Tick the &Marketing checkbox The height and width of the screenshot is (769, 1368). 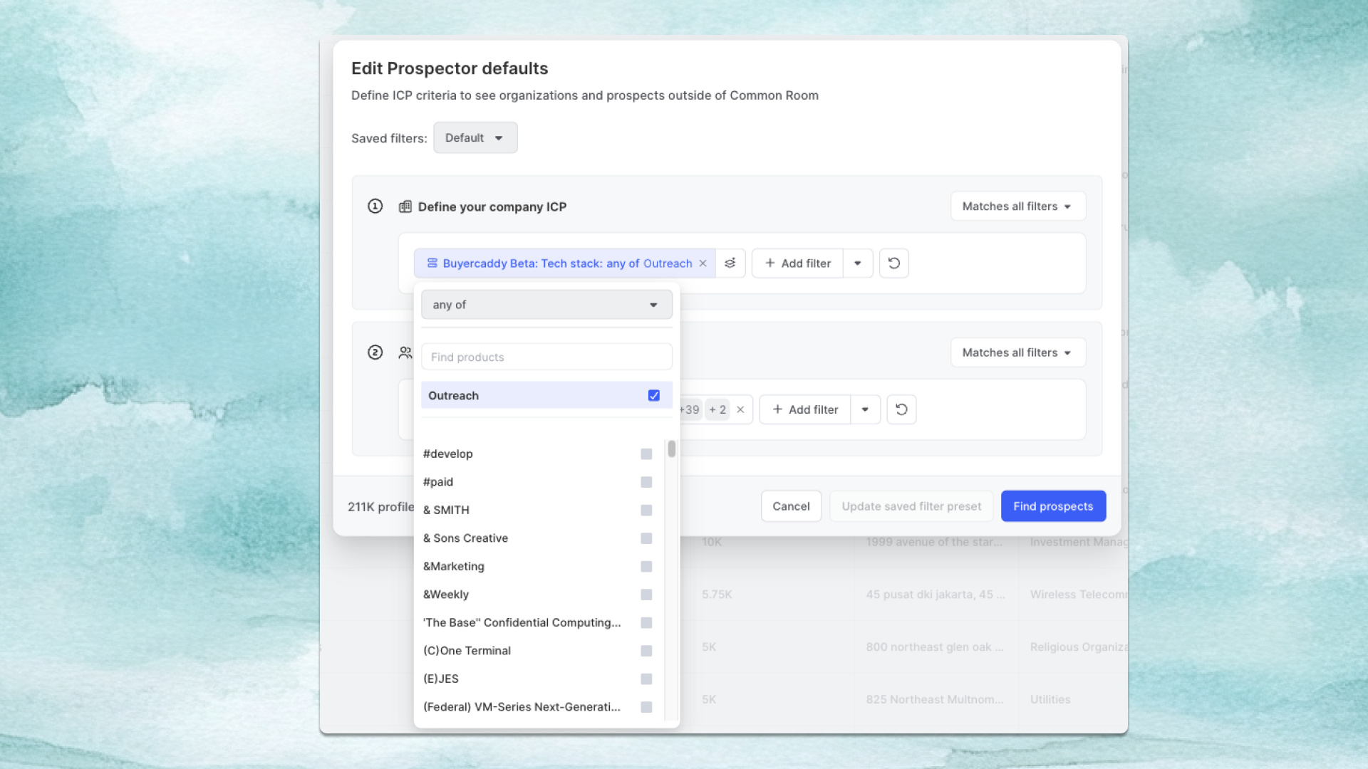click(646, 567)
